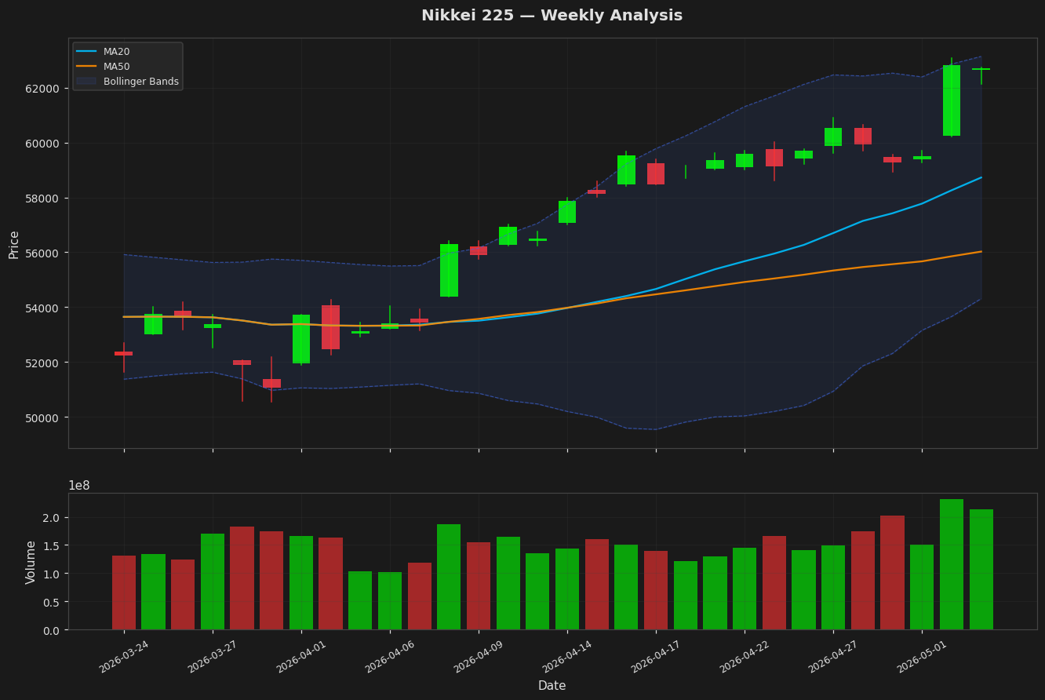Screen dimensions: 1045x700
Task: Click the 0.0 volume axis label
Action: point(51,630)
